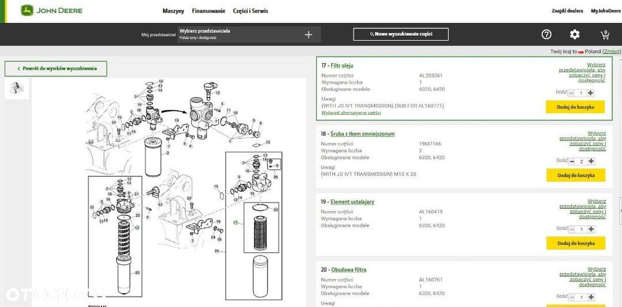Open Element ustalający part link

[352, 202]
